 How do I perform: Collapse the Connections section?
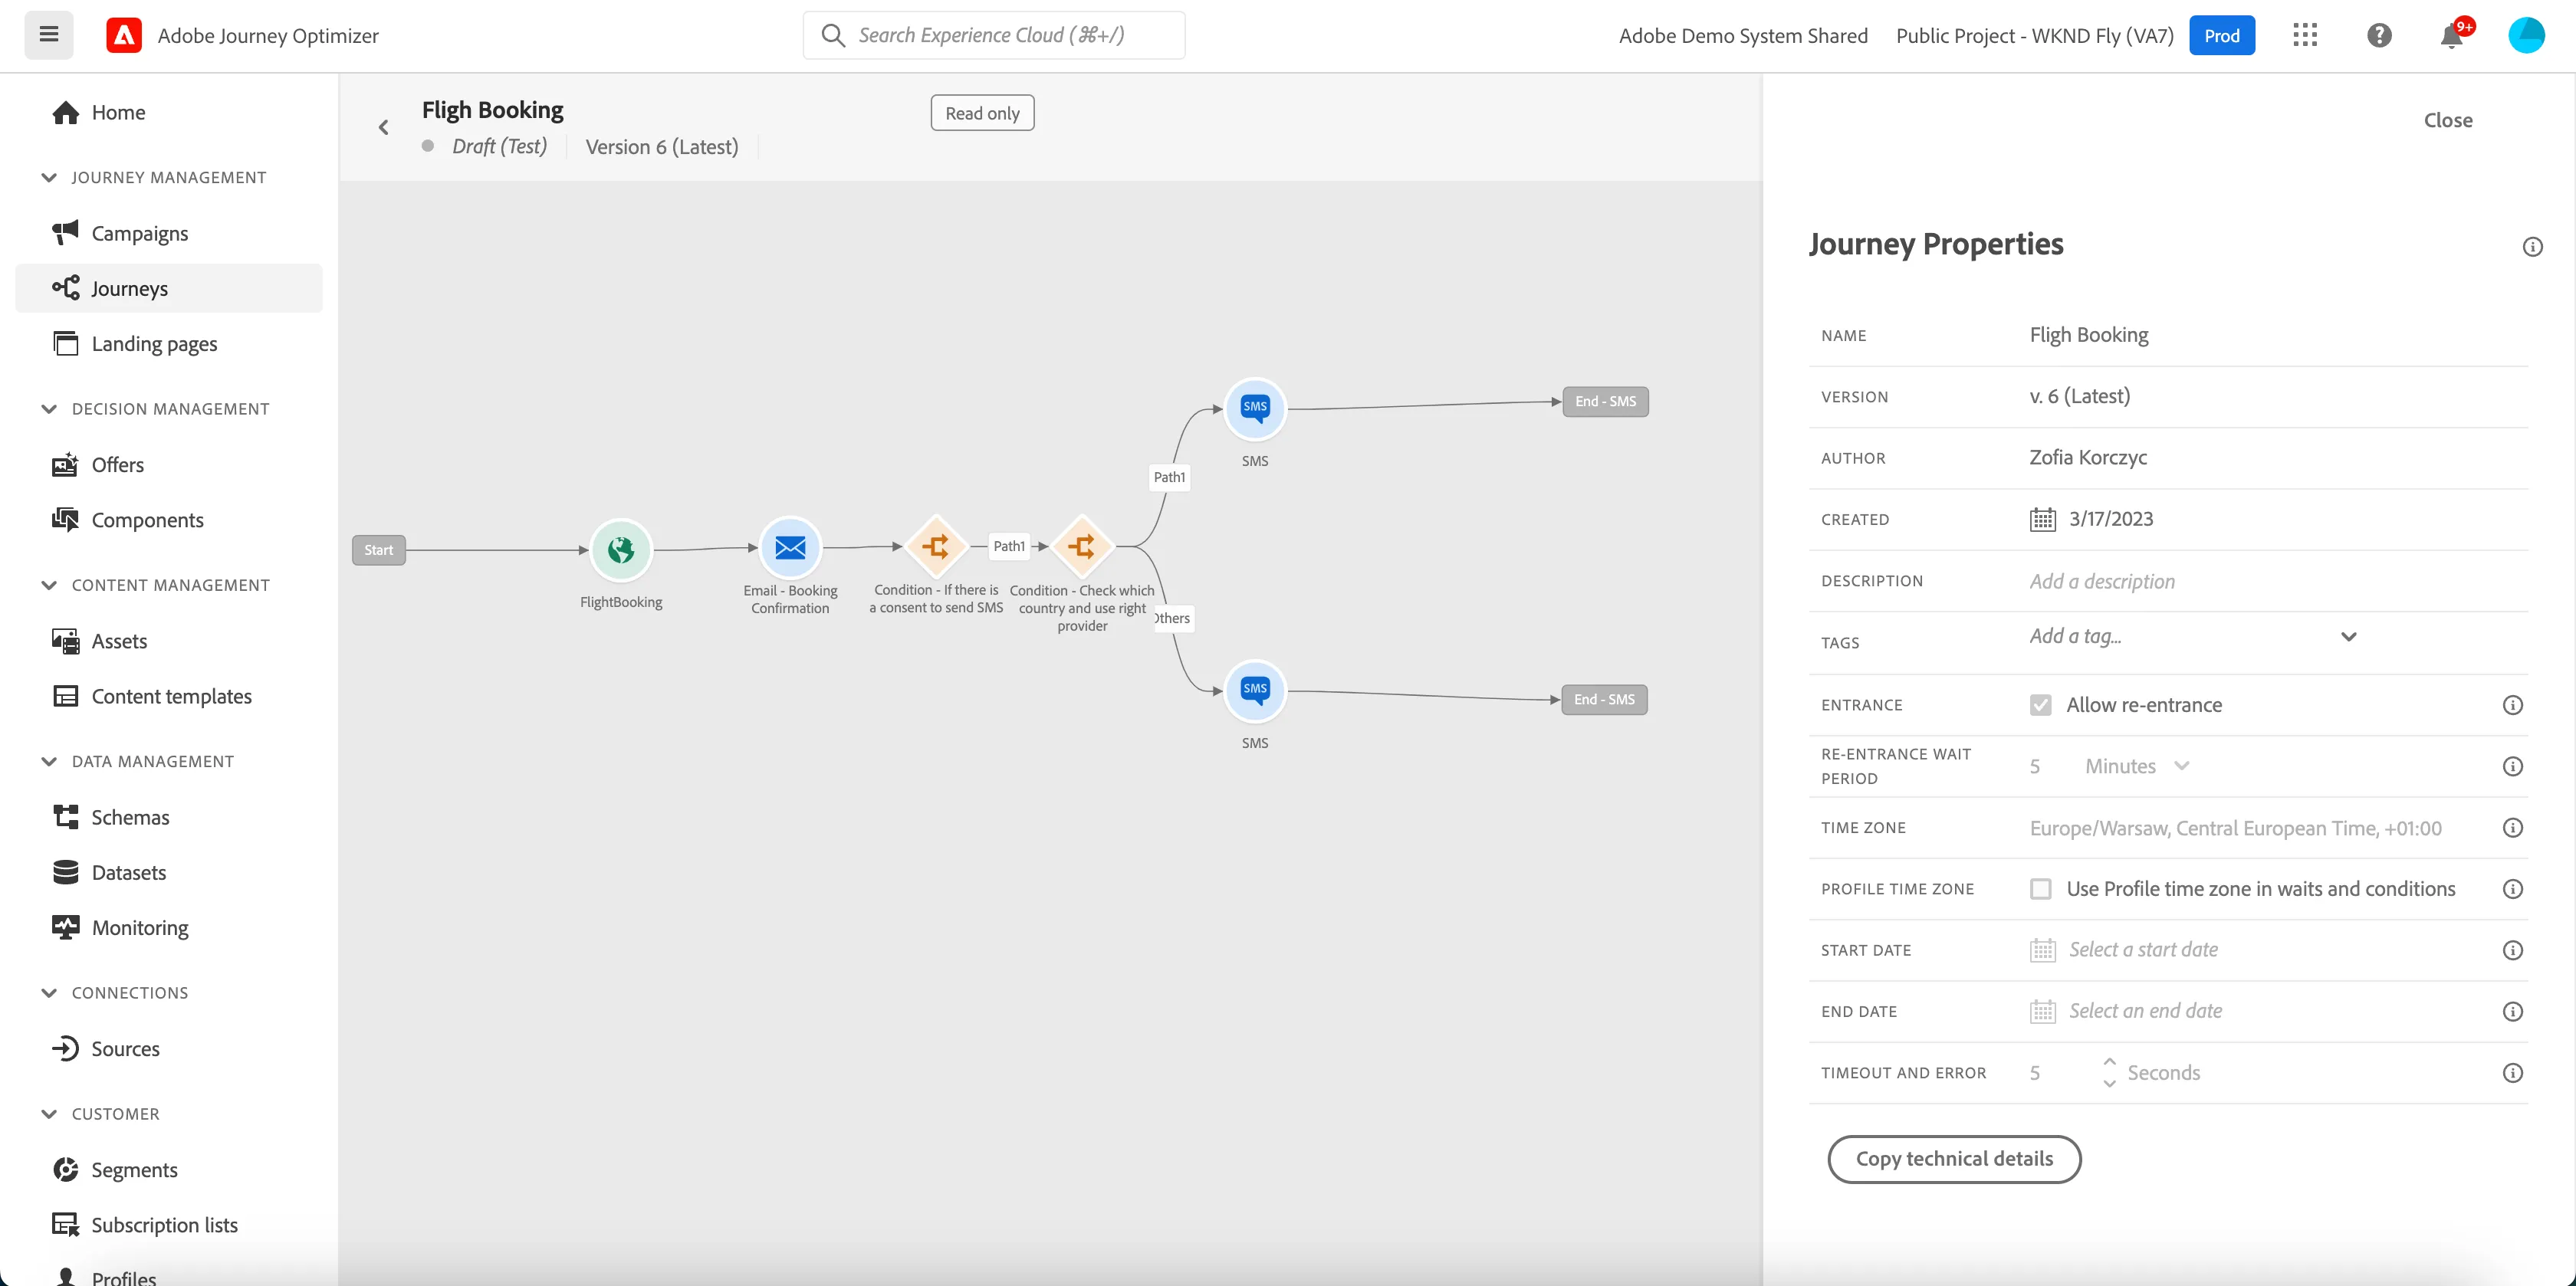point(49,993)
